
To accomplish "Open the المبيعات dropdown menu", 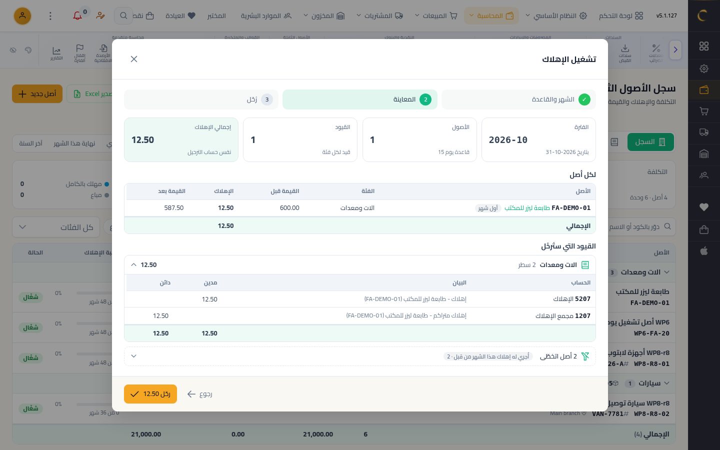I will click(436, 15).
